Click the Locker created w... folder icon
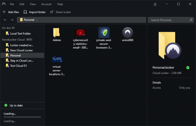 [x=7, y=45]
